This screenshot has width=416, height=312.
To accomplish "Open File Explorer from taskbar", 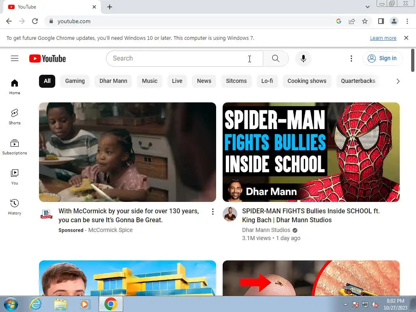I will coord(61,304).
